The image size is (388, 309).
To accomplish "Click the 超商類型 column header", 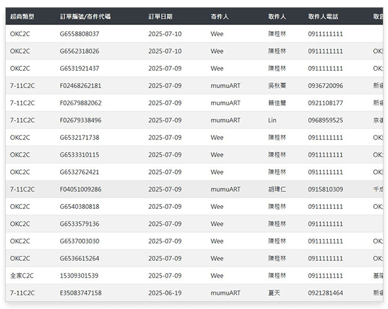I will click(22, 16).
